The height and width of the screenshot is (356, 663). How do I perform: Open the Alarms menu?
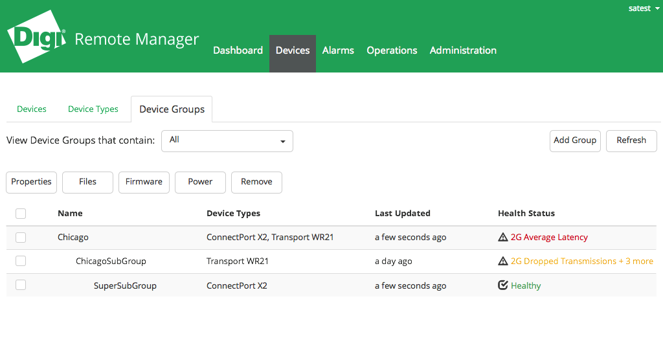[x=338, y=50]
